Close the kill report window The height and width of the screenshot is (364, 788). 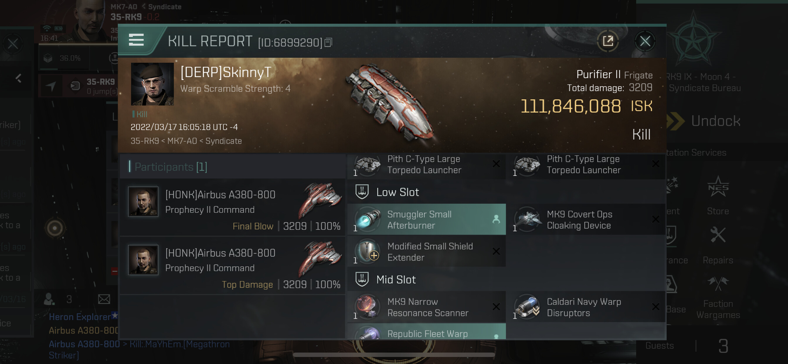point(645,41)
